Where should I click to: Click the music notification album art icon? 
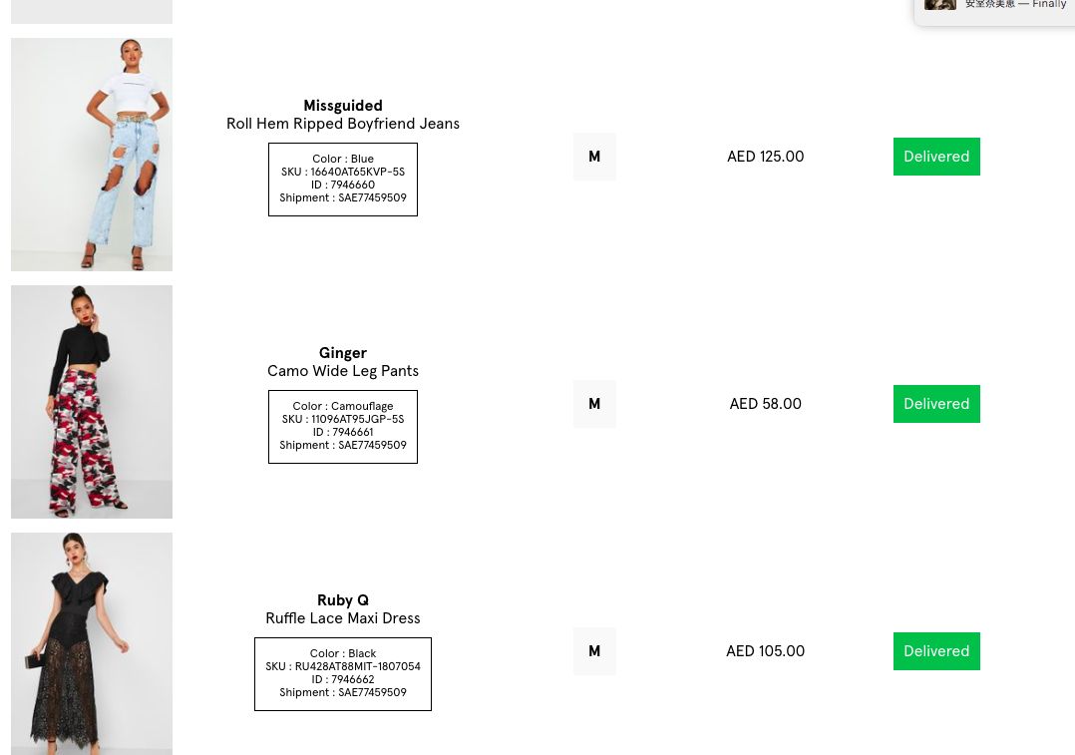click(x=940, y=4)
